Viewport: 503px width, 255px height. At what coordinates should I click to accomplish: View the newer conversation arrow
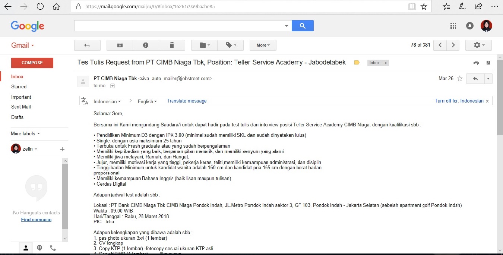click(440, 45)
